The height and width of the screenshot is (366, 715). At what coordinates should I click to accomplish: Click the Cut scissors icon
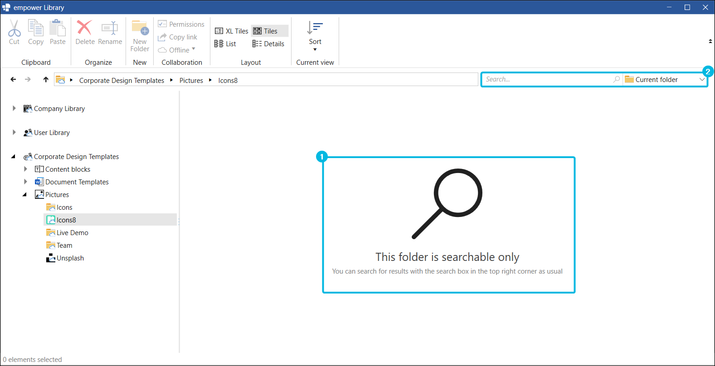[x=14, y=28]
